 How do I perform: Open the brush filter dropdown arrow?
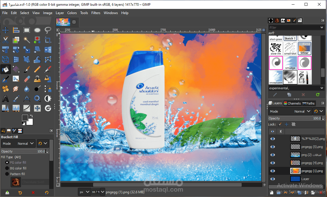point(322,27)
